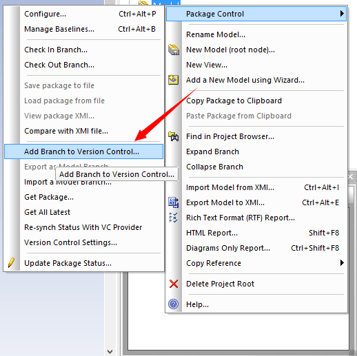Click the New Model root node icon

(174, 50)
